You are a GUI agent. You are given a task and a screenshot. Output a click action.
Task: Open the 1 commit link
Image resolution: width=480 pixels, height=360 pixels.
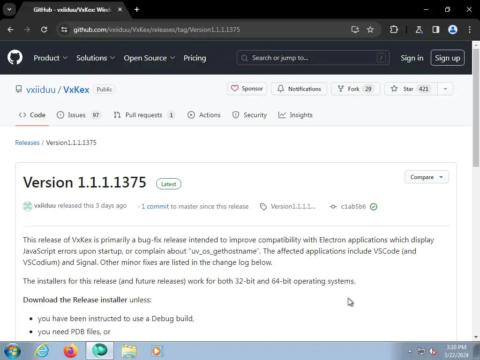tap(155, 206)
